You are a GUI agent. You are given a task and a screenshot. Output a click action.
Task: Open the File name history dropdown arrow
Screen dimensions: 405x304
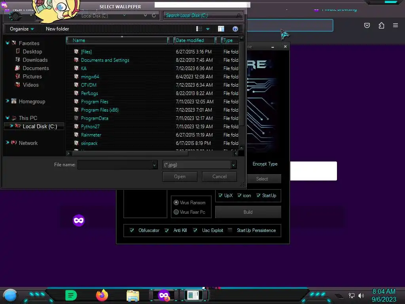[154, 165]
